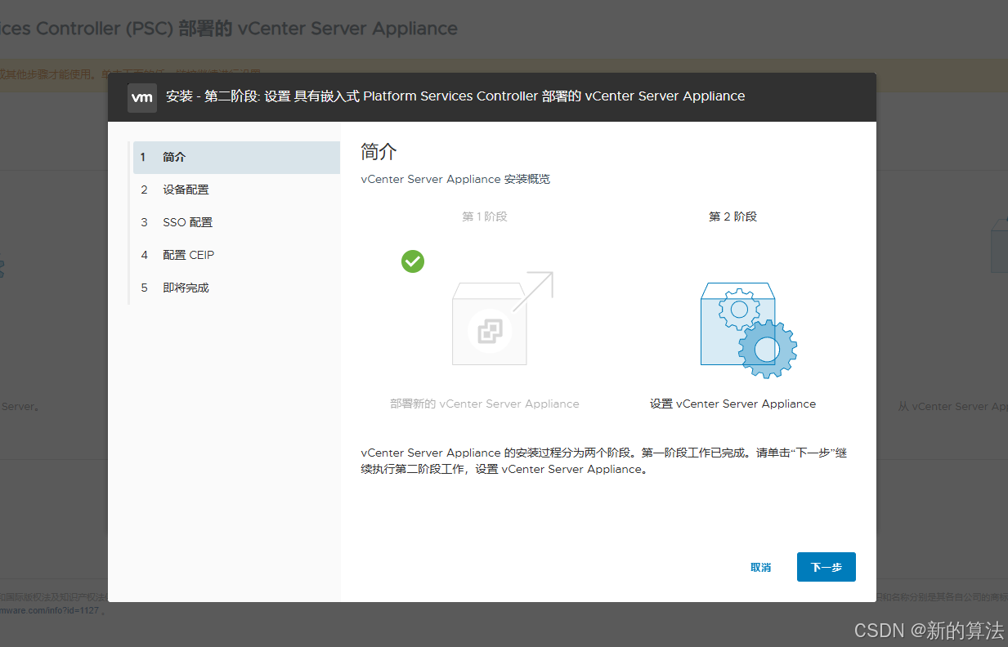Select step 5 即将完成
Image resolution: width=1008 pixels, height=647 pixels.
pyautogui.click(x=236, y=288)
